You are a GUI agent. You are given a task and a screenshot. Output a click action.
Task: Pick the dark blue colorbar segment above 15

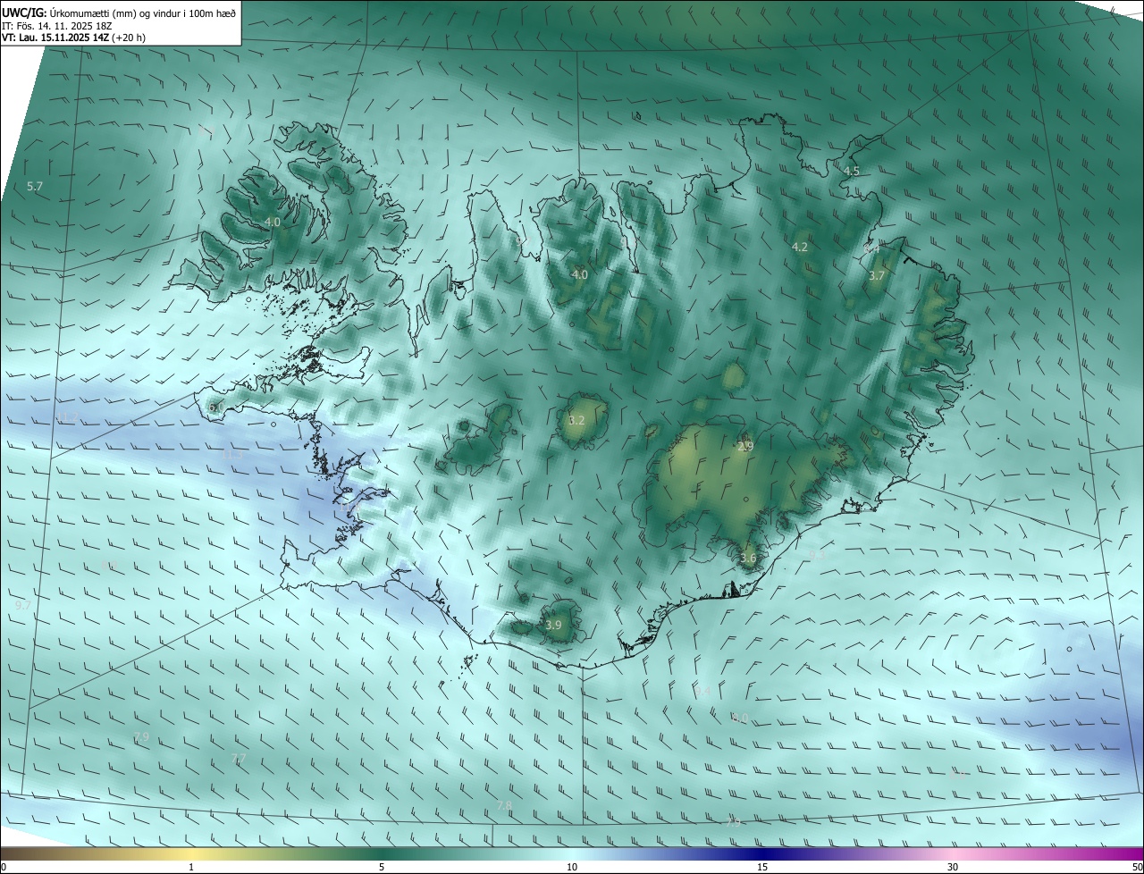point(762,853)
